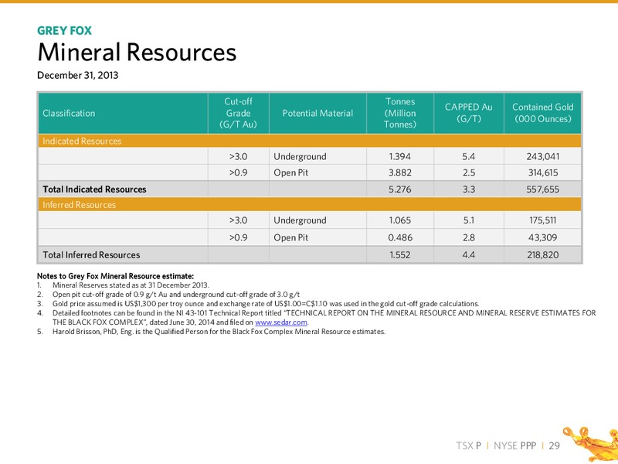Image resolution: width=618 pixels, height=464 pixels.
Task: Click the 243,041 contained gold value
Action: point(543,157)
